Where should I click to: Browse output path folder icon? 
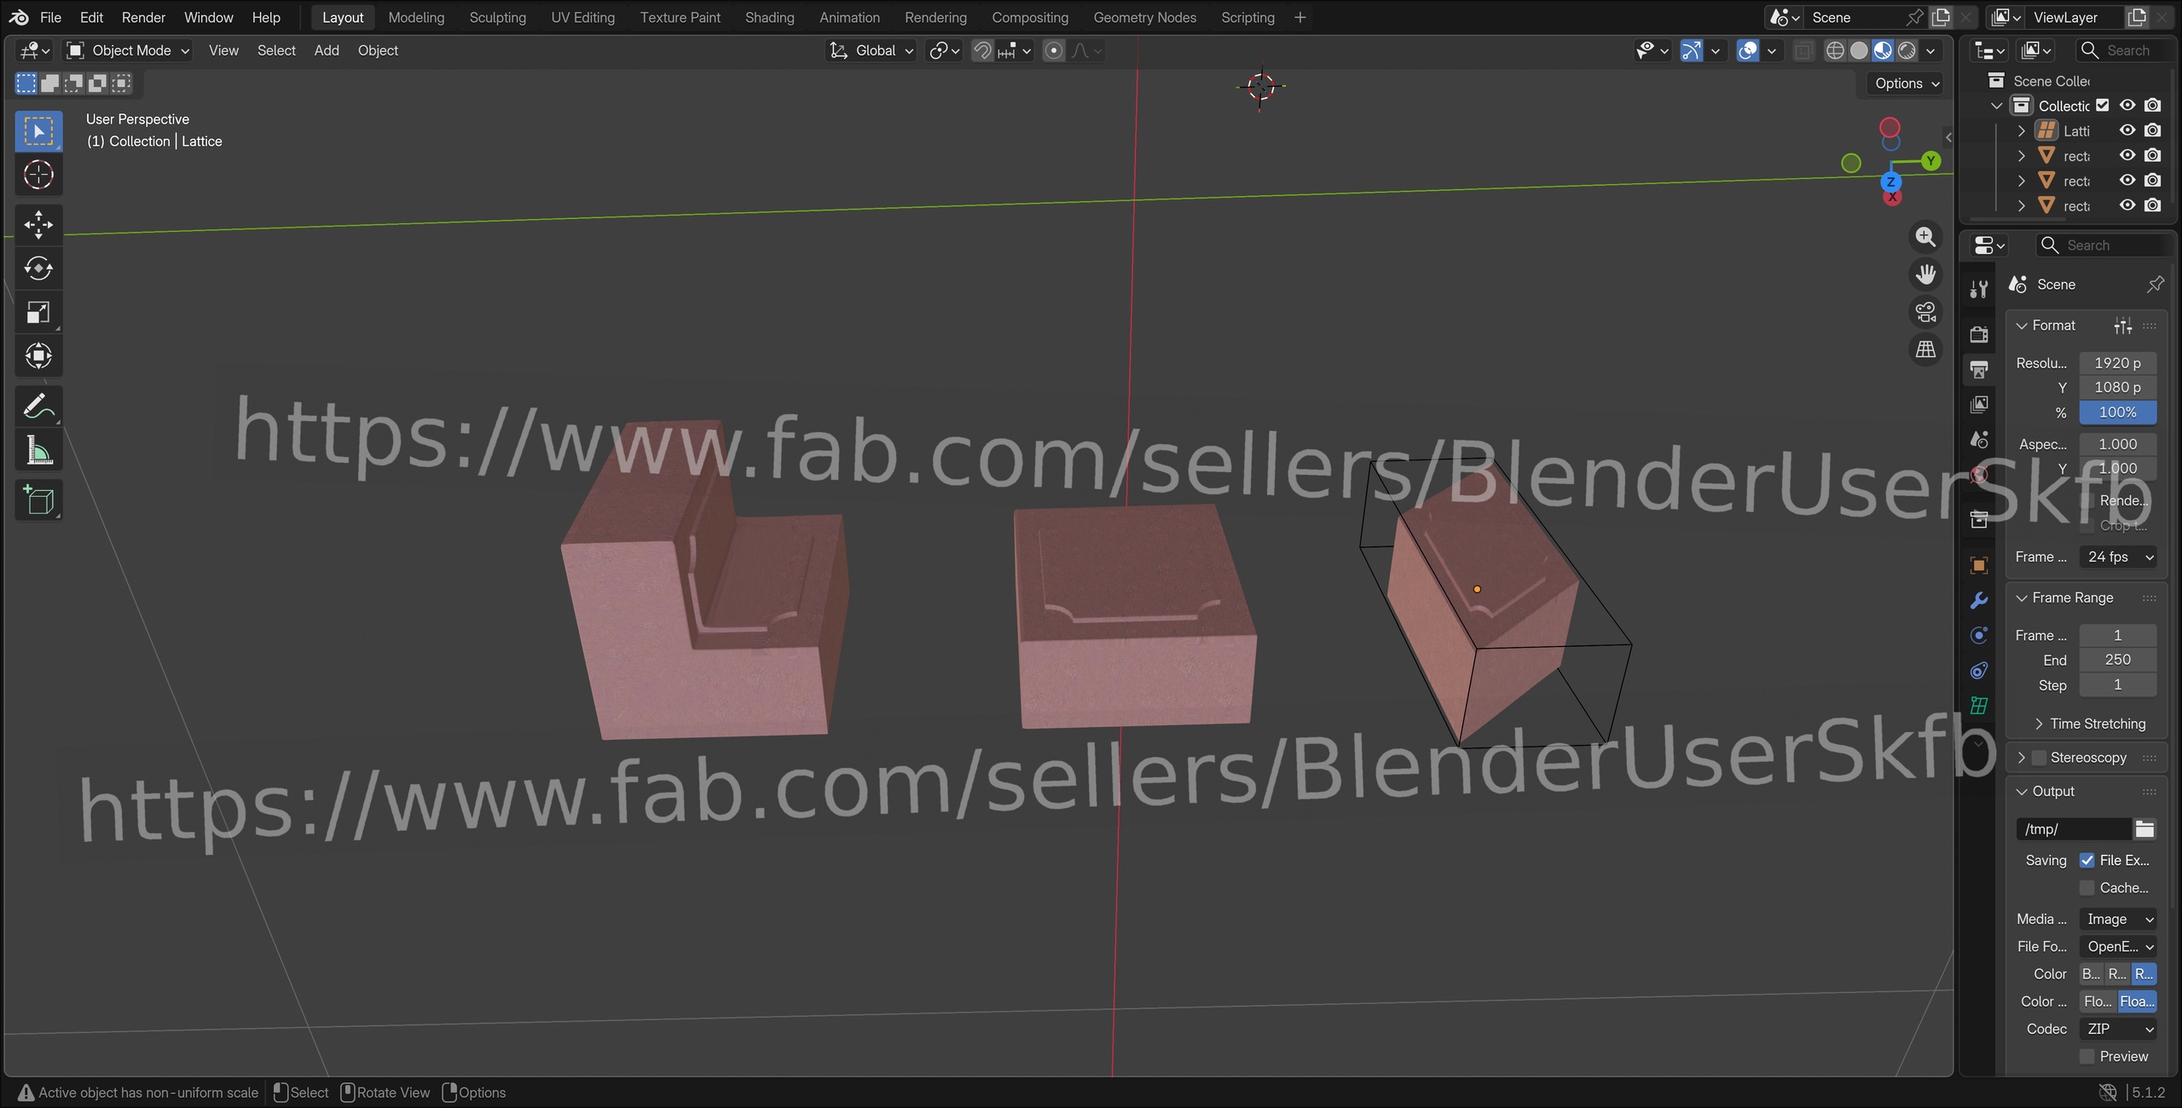(2144, 828)
